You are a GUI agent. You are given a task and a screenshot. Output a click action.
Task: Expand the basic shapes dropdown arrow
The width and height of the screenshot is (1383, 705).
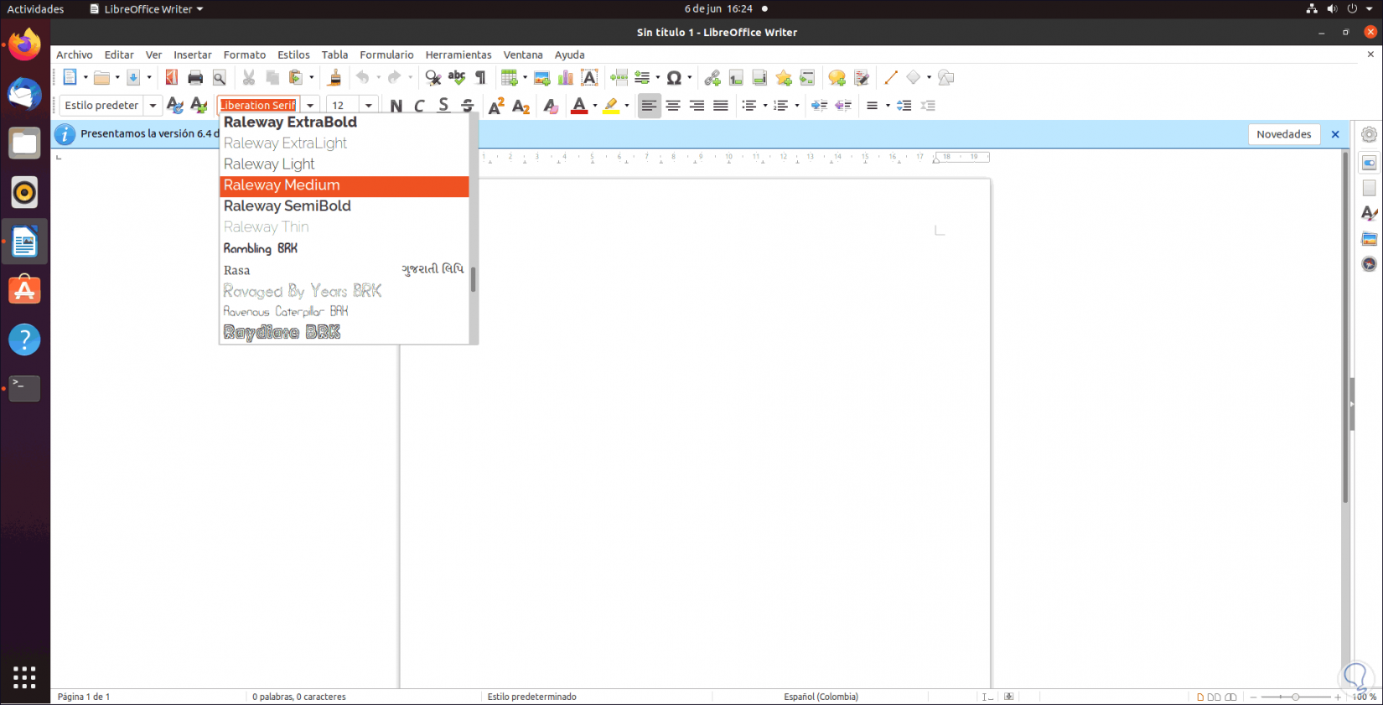point(928,78)
